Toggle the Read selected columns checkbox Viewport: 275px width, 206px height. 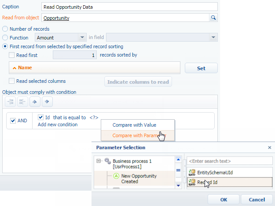click(12, 81)
